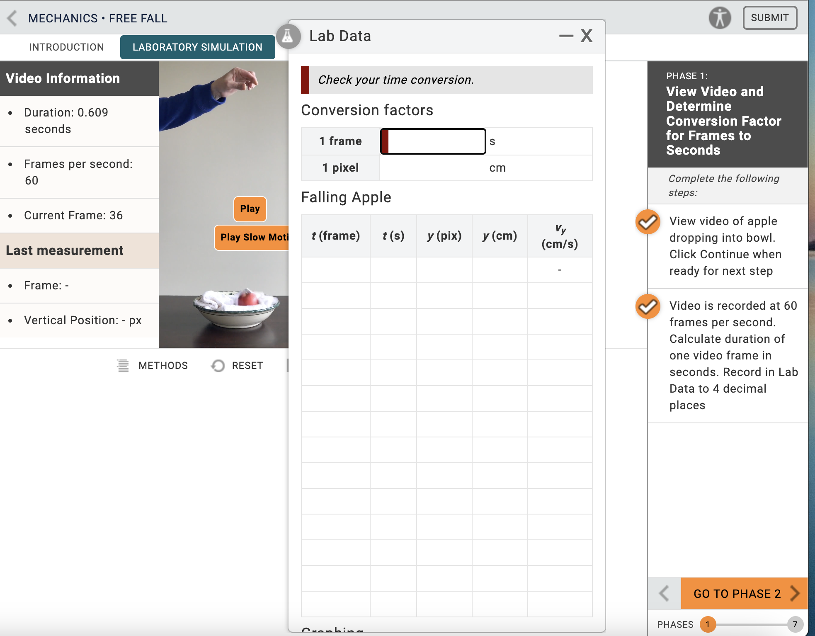The height and width of the screenshot is (636, 815).
Task: Select the Laboratory Simulation tab
Action: (x=197, y=47)
